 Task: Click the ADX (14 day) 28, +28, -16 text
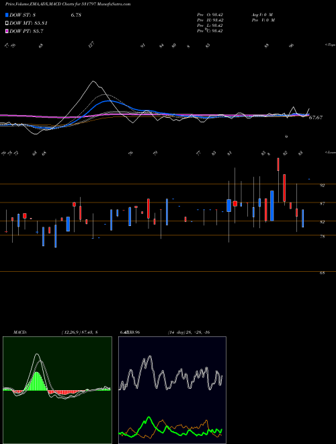tap(189, 332)
